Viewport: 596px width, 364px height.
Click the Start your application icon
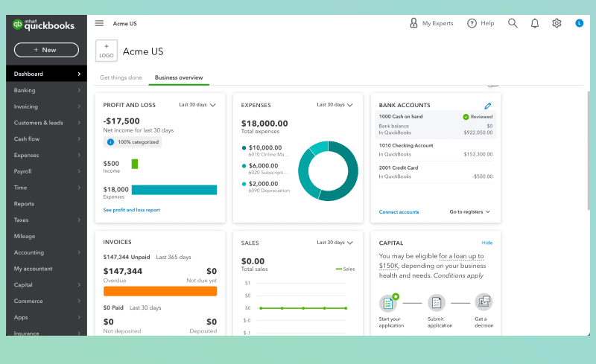coord(388,303)
